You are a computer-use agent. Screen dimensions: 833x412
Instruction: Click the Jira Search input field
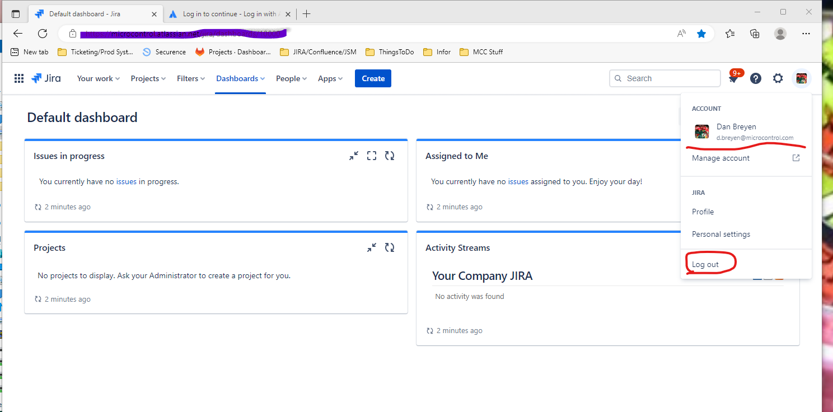665,78
